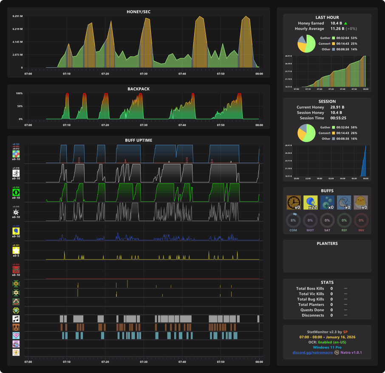Screen dimensions: 385x373
Task: Click the white burst bomb icon
Action: pyautogui.click(x=16, y=212)
